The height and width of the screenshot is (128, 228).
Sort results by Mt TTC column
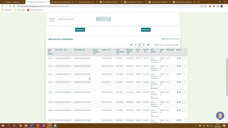tap(145, 52)
